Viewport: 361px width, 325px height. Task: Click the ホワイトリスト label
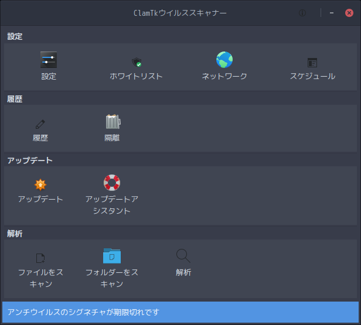[136, 76]
